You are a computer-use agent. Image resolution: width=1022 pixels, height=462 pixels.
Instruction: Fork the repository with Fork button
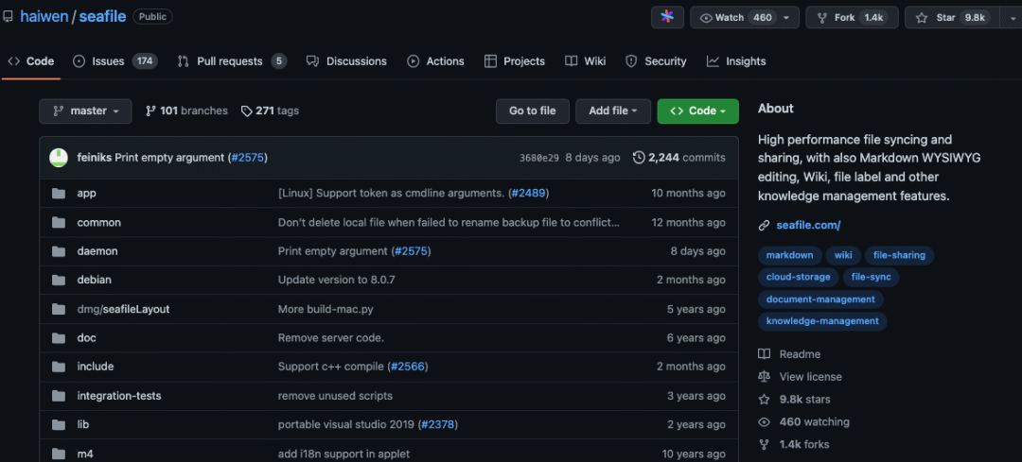[x=852, y=18]
